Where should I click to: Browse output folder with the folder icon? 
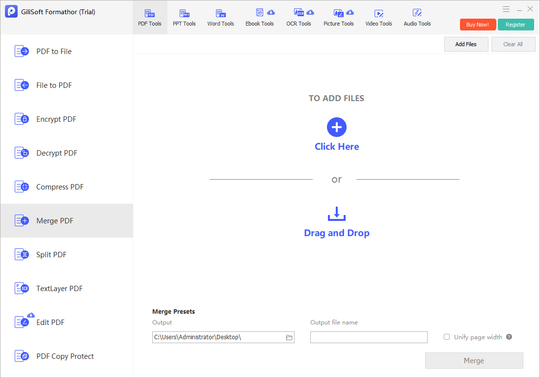[289, 337]
